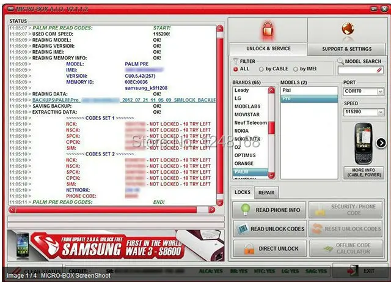Screen dimensions: 391x282
Task: Switch to the REPAIR tab
Action: pyautogui.click(x=266, y=193)
